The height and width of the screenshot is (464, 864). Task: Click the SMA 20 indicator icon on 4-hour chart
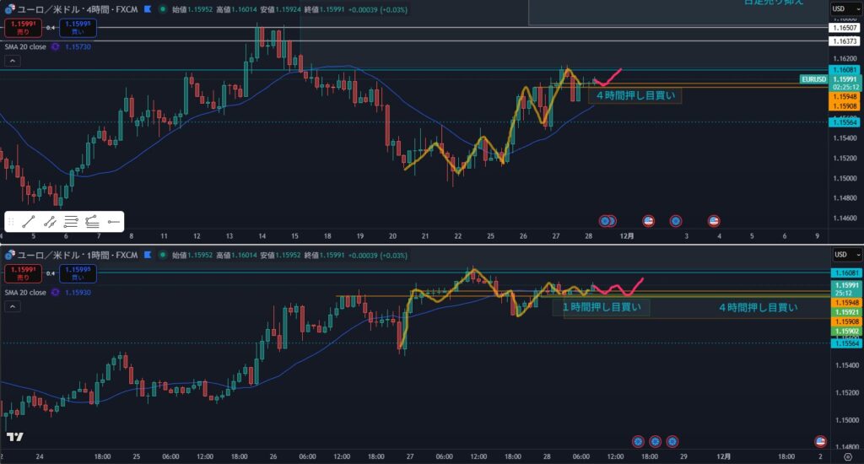click(56, 47)
